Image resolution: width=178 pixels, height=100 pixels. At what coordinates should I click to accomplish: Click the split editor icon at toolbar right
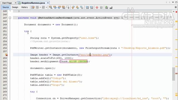[176, 7]
